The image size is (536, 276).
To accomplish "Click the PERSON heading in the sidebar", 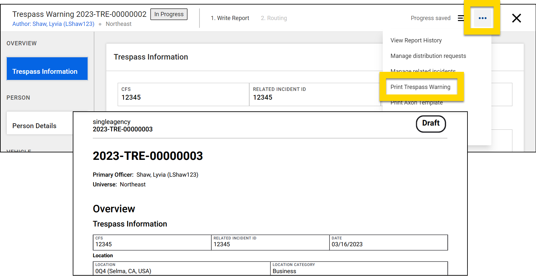I will 18,98.
